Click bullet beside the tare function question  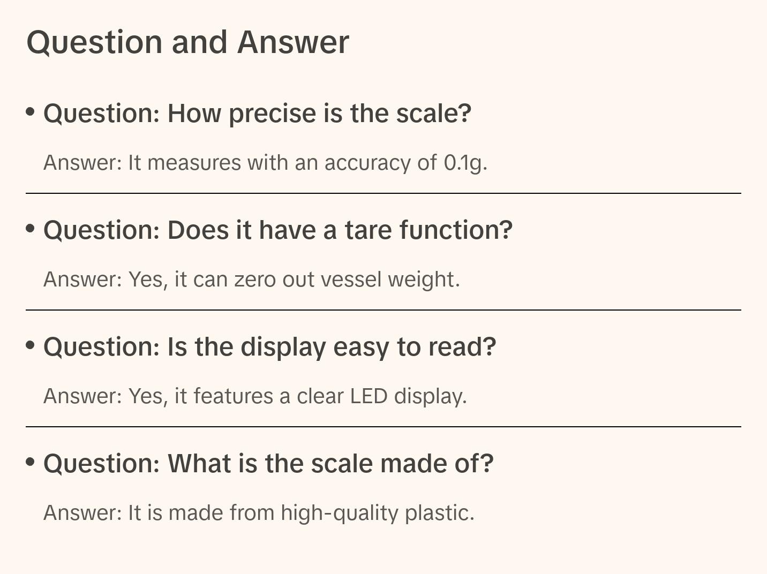click(x=31, y=229)
